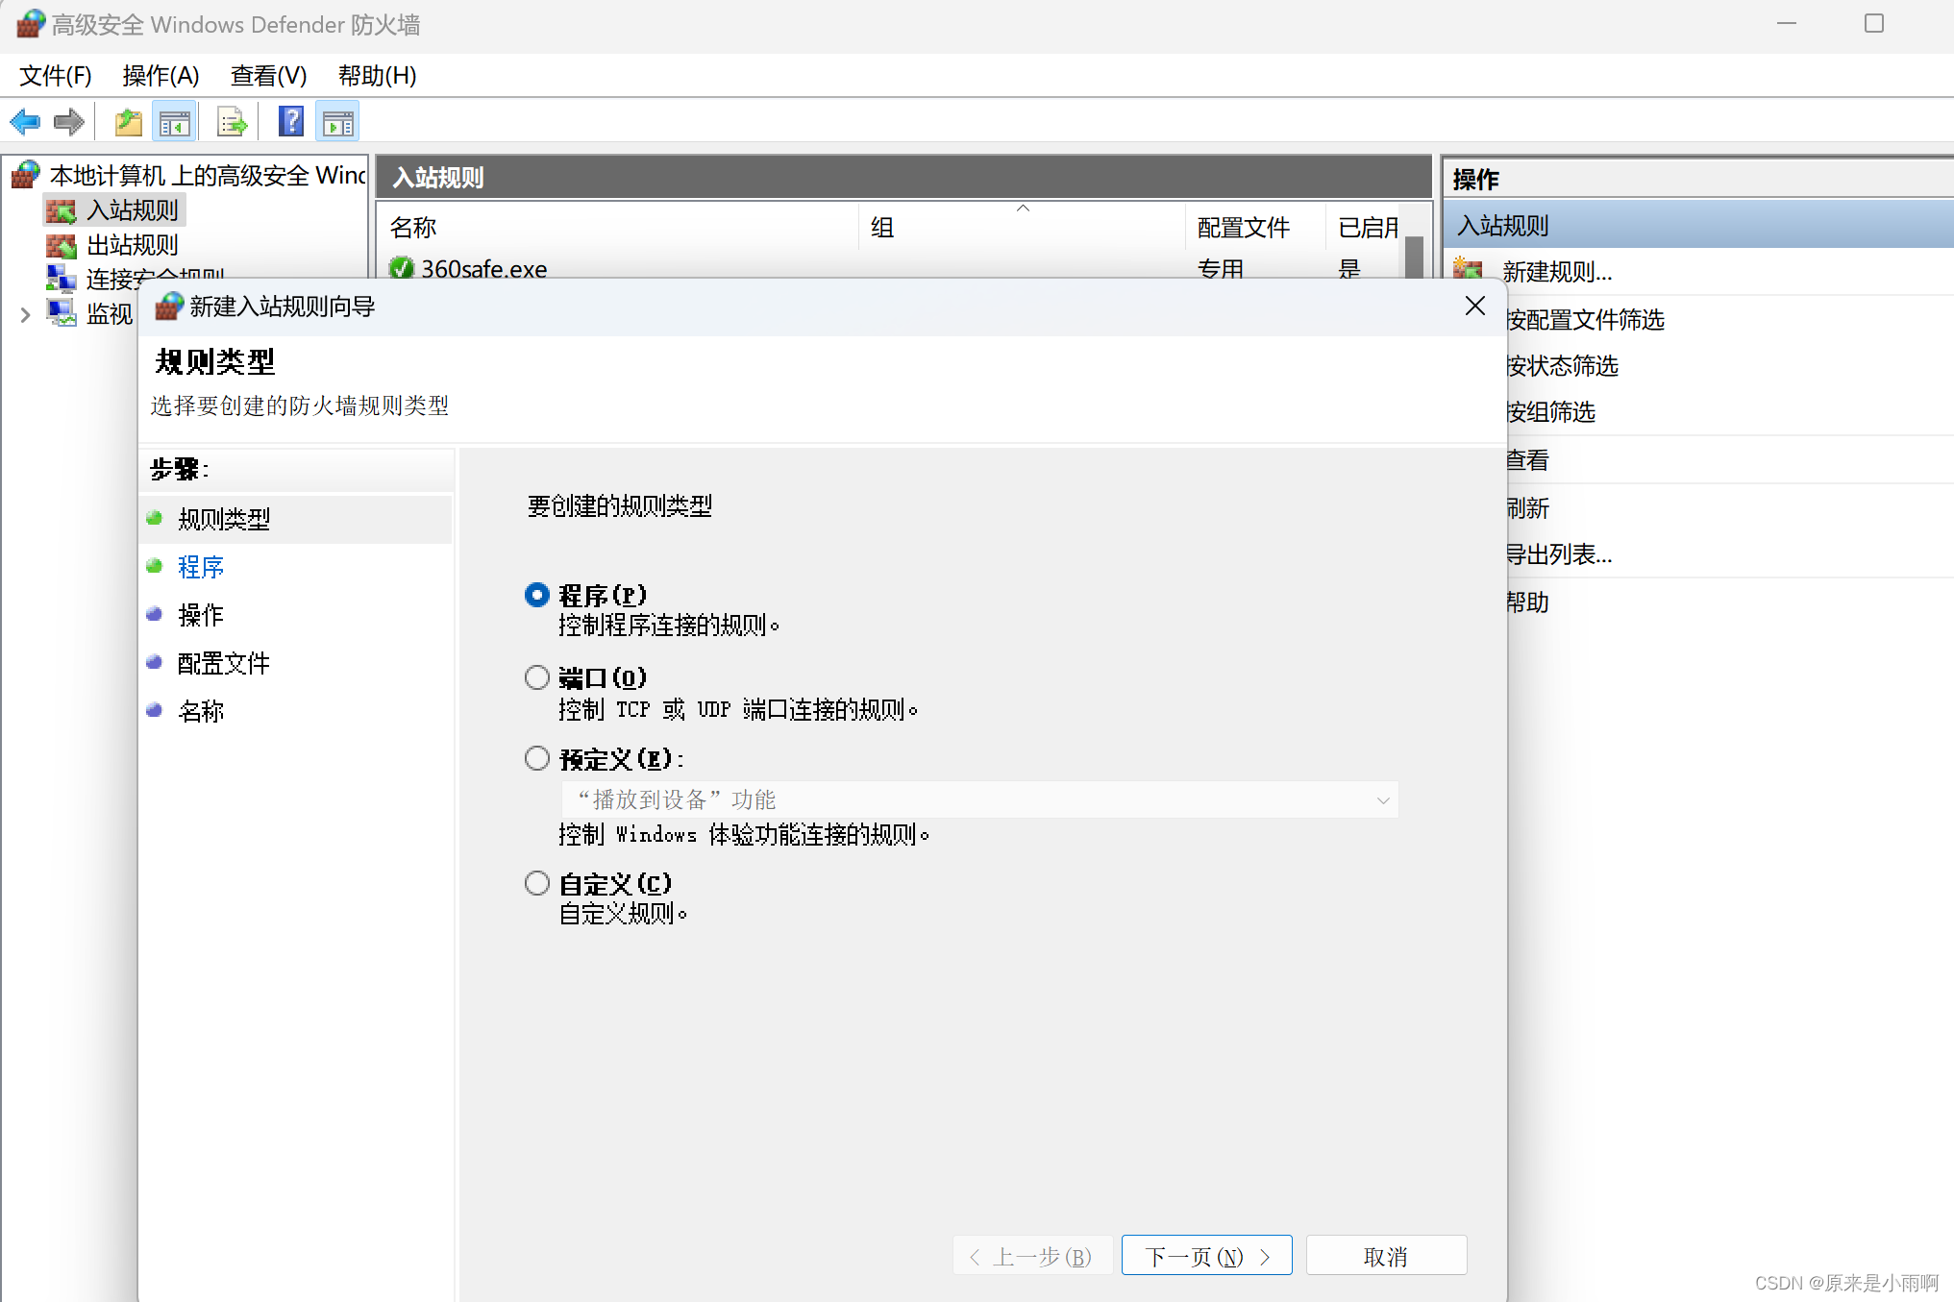This screenshot has width=1954, height=1302.
Task: Toggle the show/hide action pane toolbar icon
Action: pyautogui.click(x=336, y=121)
